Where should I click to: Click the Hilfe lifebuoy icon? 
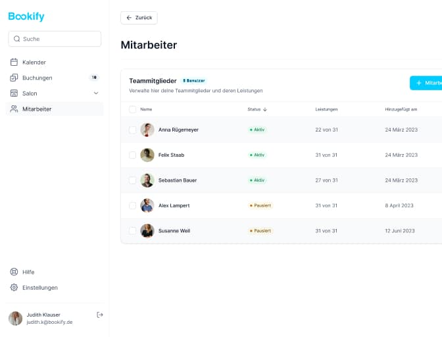click(x=14, y=272)
